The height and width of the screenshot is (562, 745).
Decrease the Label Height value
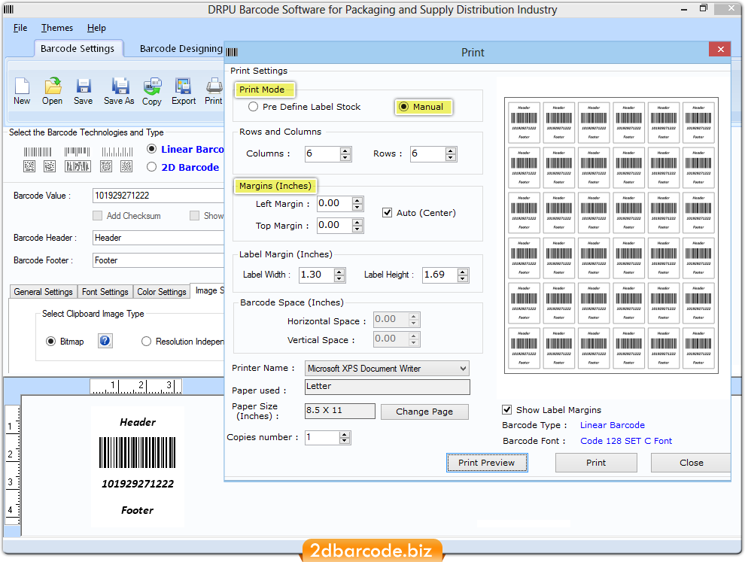point(463,278)
